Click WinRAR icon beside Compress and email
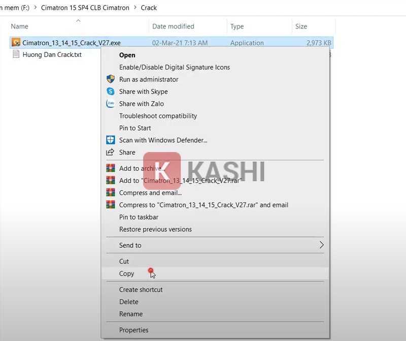The image size is (406, 341). pyautogui.click(x=111, y=193)
